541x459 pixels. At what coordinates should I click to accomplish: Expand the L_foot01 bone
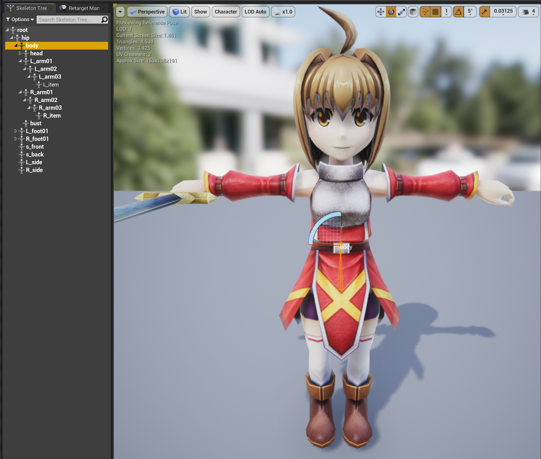pos(16,131)
